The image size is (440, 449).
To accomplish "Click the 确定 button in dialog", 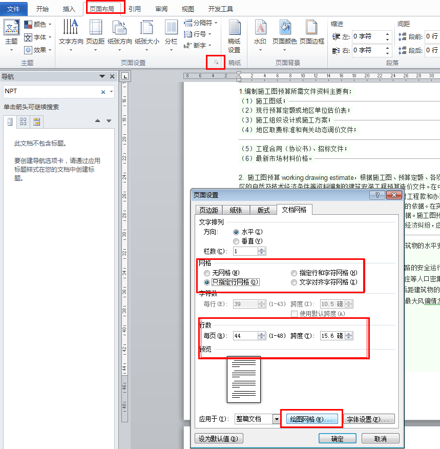I will (337, 439).
